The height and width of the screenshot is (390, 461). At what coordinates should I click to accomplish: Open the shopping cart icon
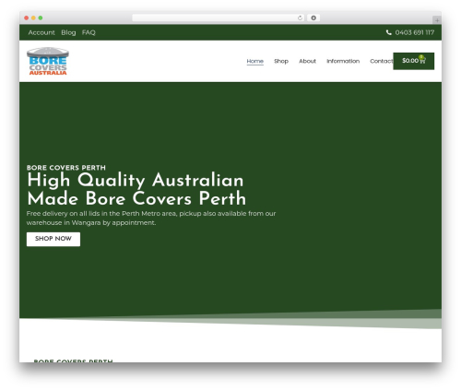422,61
